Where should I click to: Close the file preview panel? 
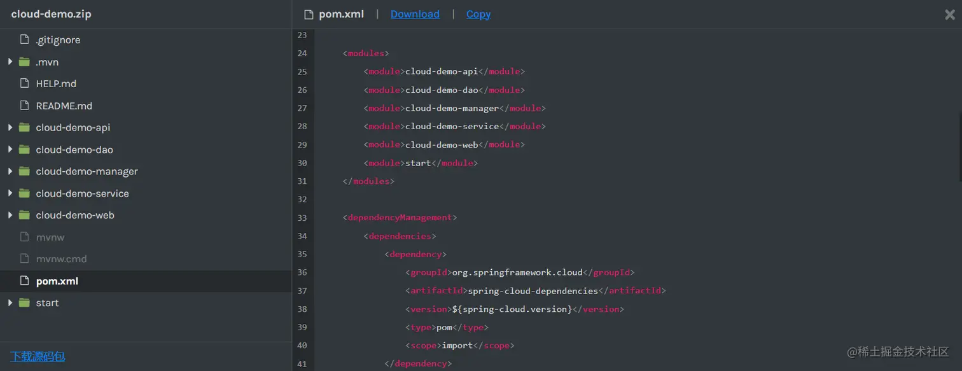click(949, 15)
